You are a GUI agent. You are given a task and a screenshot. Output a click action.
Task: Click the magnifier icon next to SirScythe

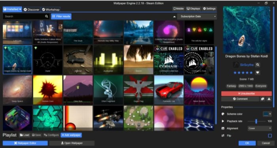coord(258,65)
